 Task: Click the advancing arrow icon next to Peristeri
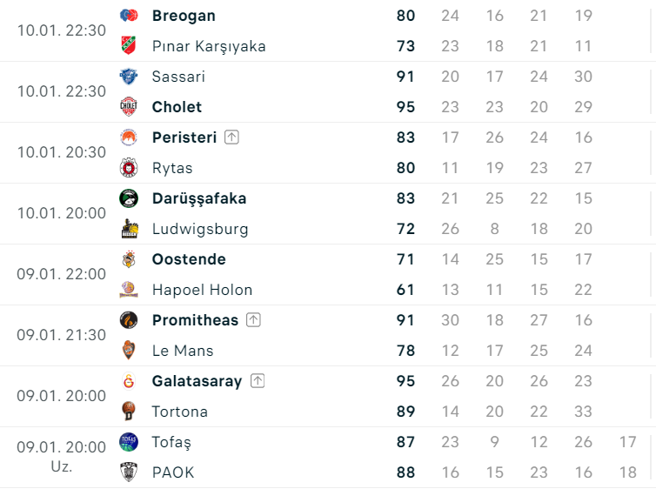(x=231, y=137)
